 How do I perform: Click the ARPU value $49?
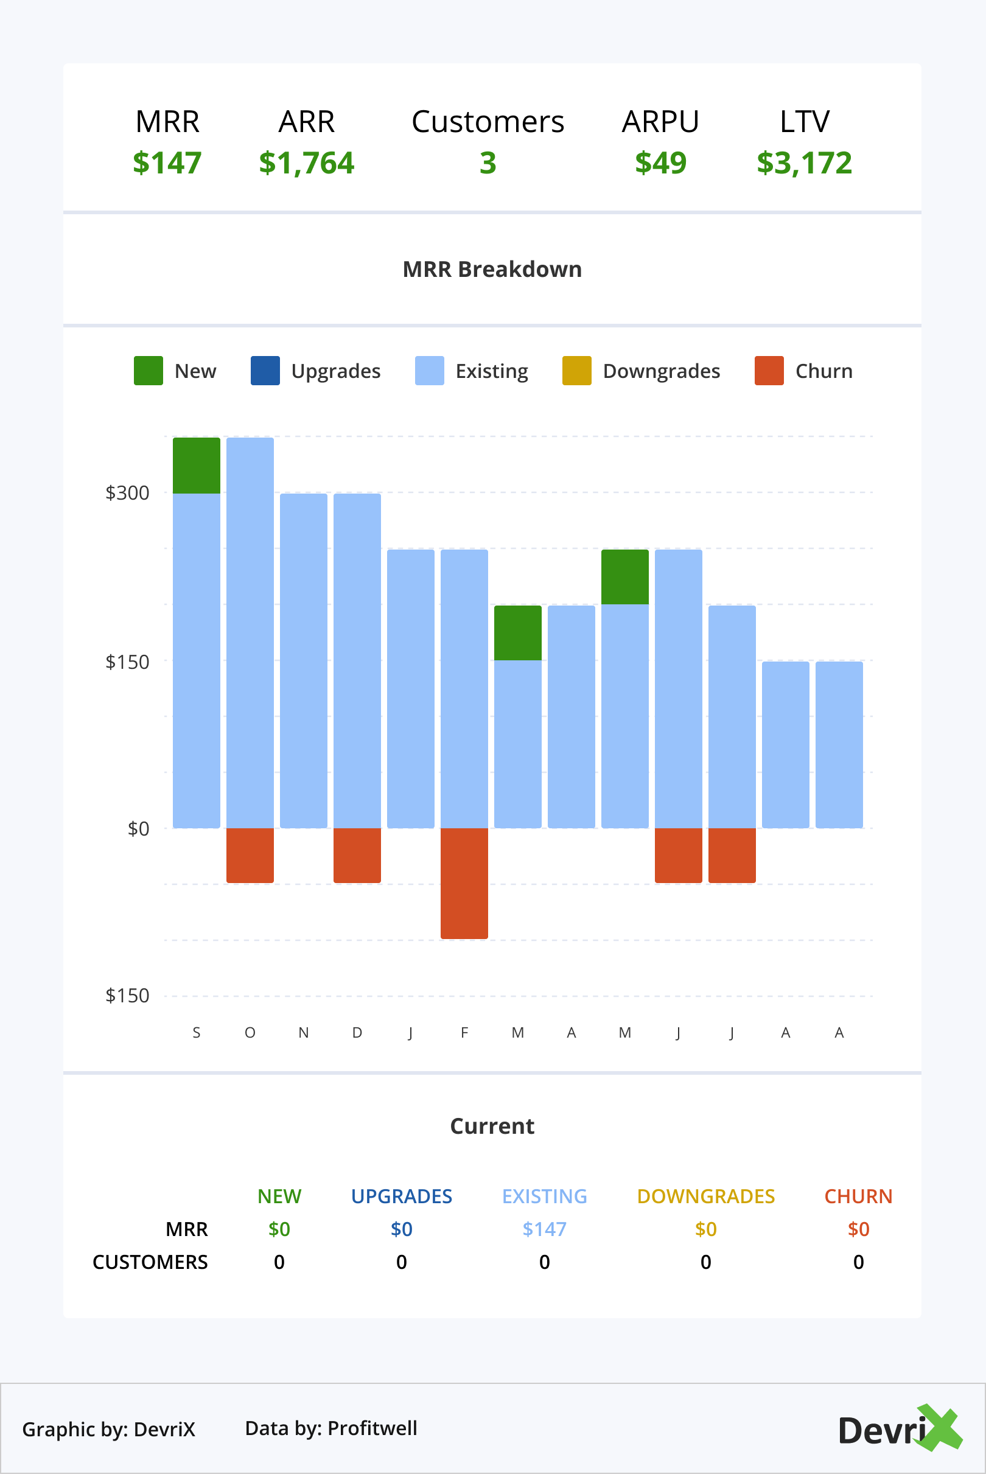661,163
